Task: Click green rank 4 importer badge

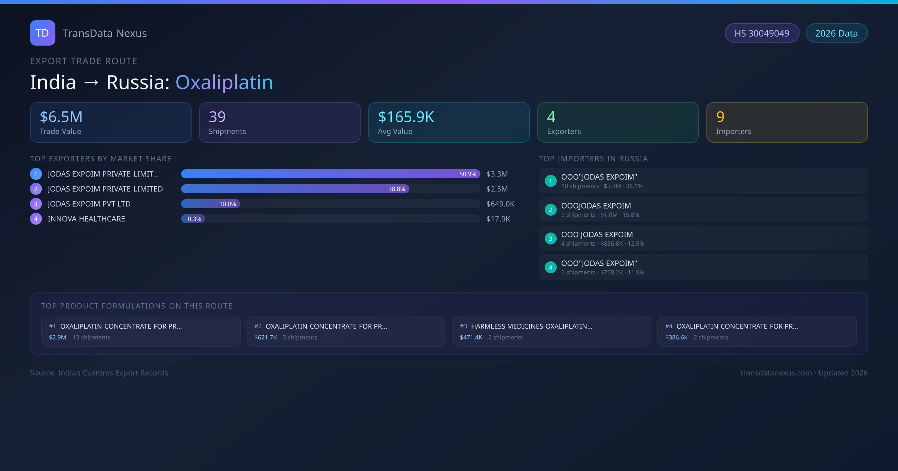Action: point(550,267)
